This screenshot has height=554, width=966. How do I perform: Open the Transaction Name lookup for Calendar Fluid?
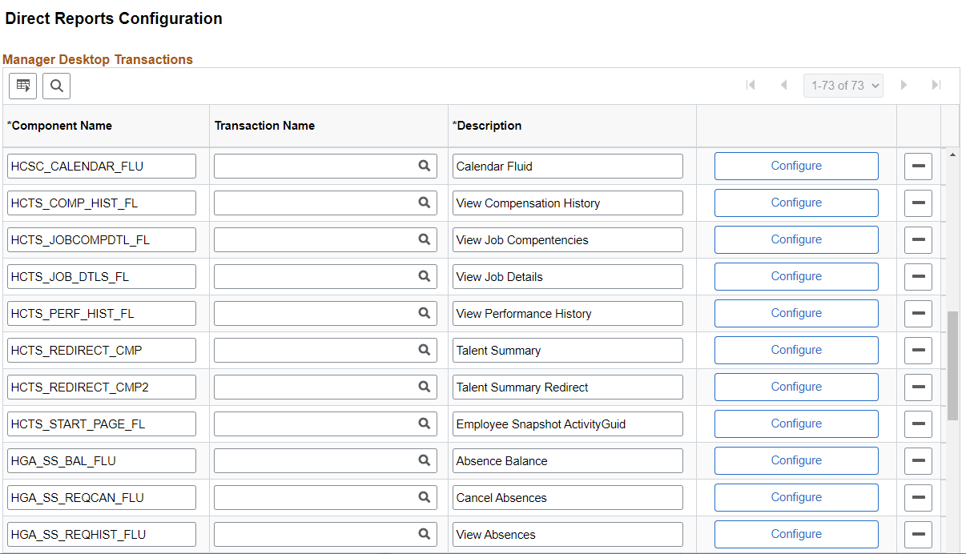[x=425, y=166]
